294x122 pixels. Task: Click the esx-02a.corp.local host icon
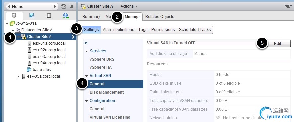click(x=29, y=50)
